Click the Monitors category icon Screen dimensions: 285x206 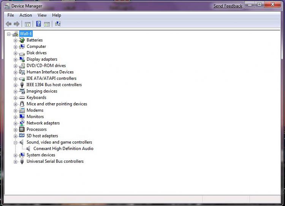(22, 116)
